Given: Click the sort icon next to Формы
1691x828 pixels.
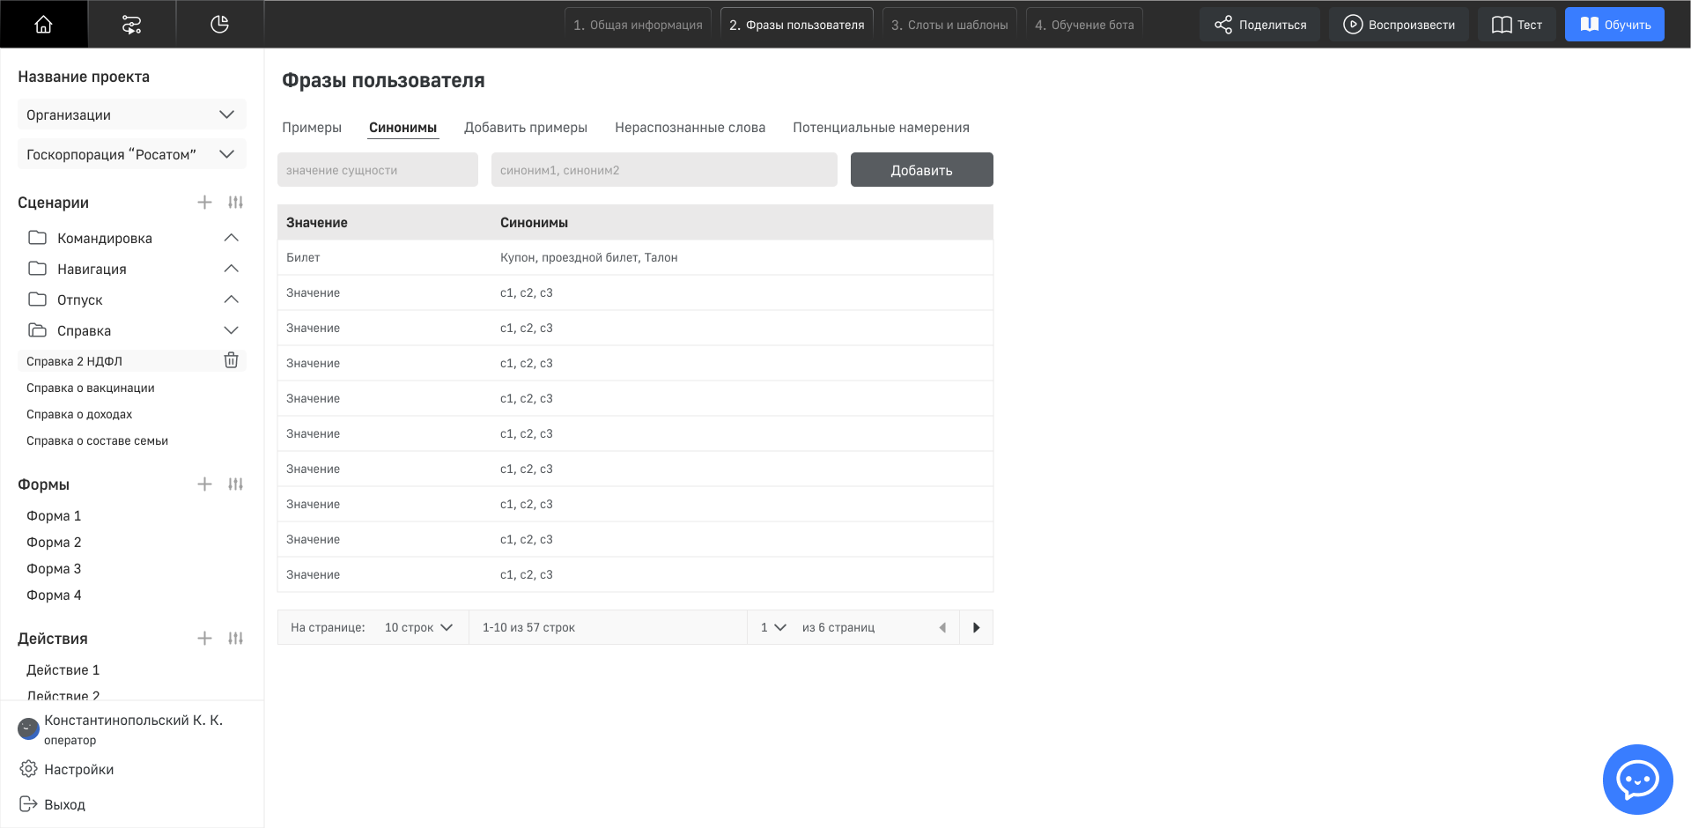Looking at the screenshot, I should click(235, 484).
